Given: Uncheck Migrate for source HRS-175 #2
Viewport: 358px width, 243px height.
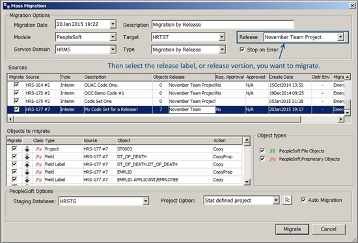Looking at the screenshot, I should tap(16, 101).
